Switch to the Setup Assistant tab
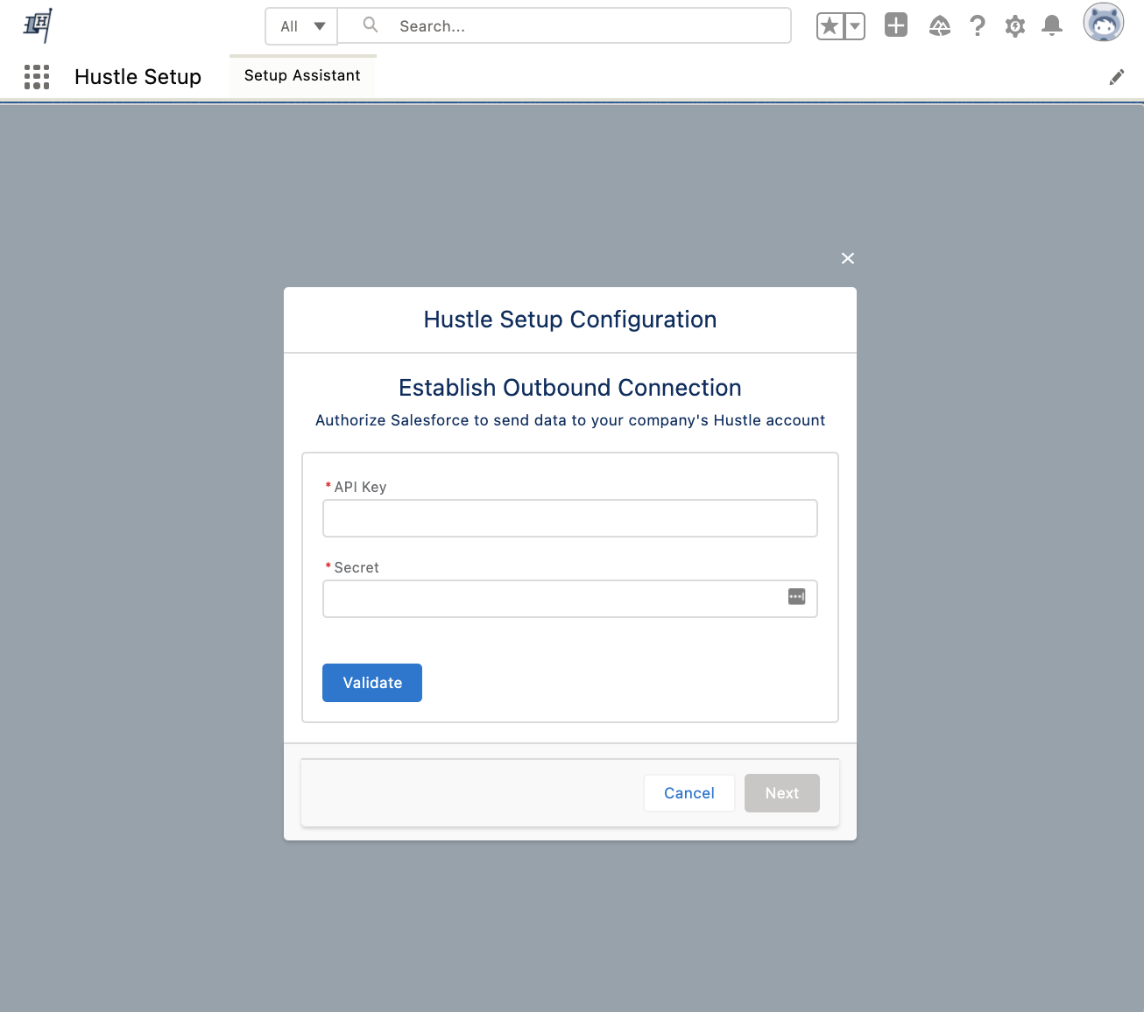Image resolution: width=1144 pixels, height=1012 pixels. click(x=302, y=76)
